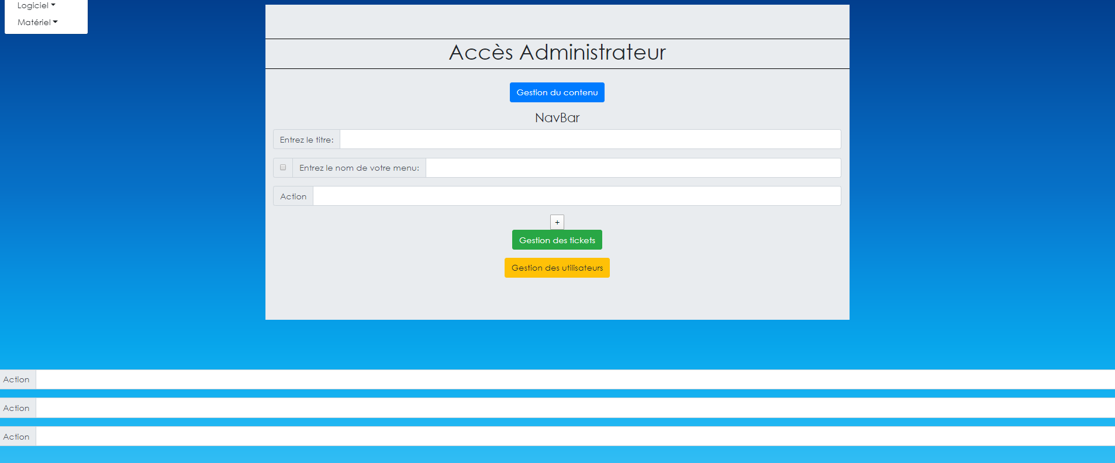The height and width of the screenshot is (463, 1115).
Task: Click the Accès Administrateur heading
Action: (x=557, y=53)
